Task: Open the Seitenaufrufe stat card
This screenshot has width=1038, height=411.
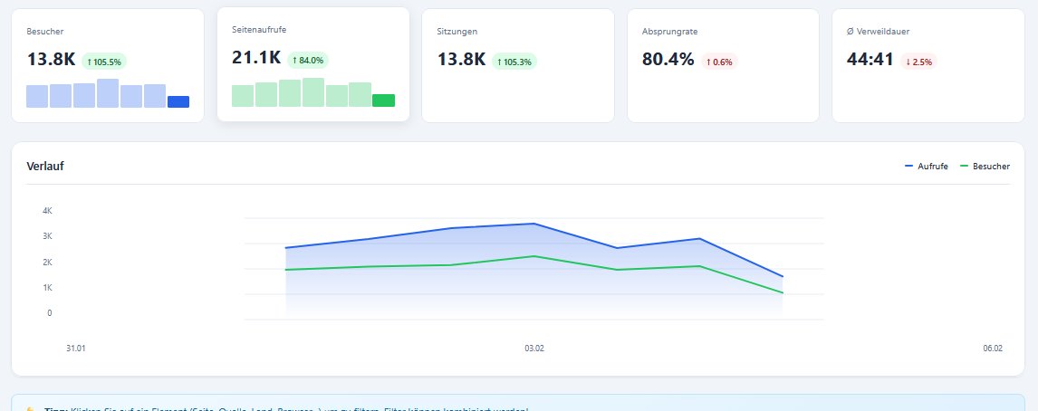Action: click(x=313, y=64)
